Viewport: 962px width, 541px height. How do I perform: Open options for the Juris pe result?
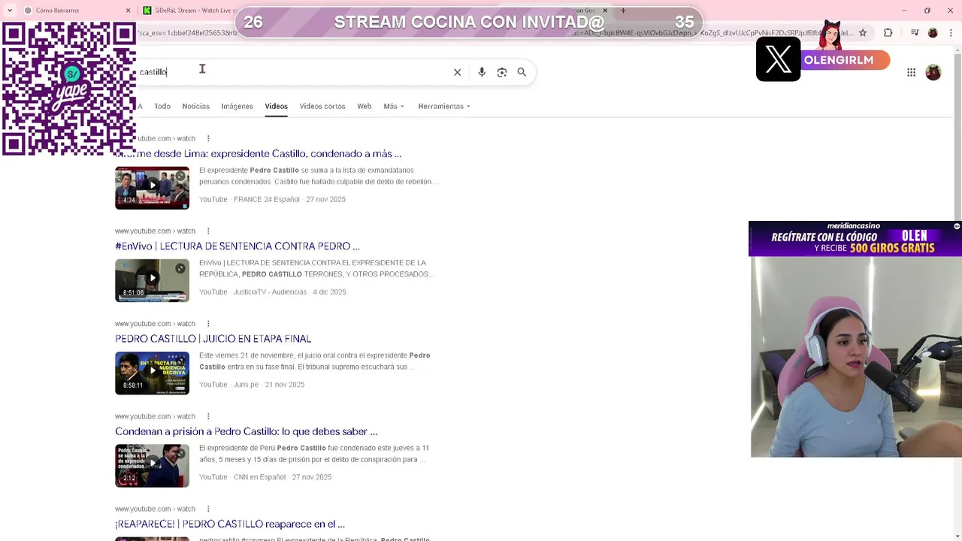pyautogui.click(x=208, y=324)
